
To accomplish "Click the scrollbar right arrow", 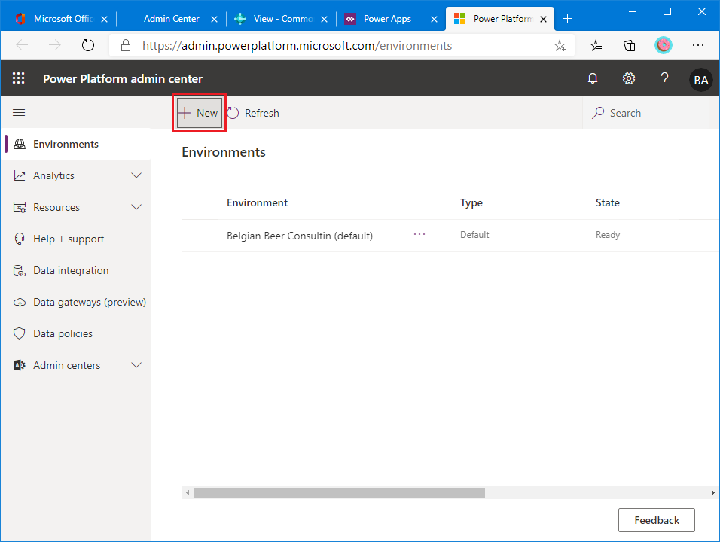I will (712, 492).
